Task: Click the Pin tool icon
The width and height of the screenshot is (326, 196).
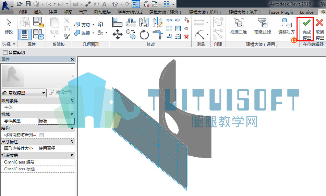Action: pos(186,28)
